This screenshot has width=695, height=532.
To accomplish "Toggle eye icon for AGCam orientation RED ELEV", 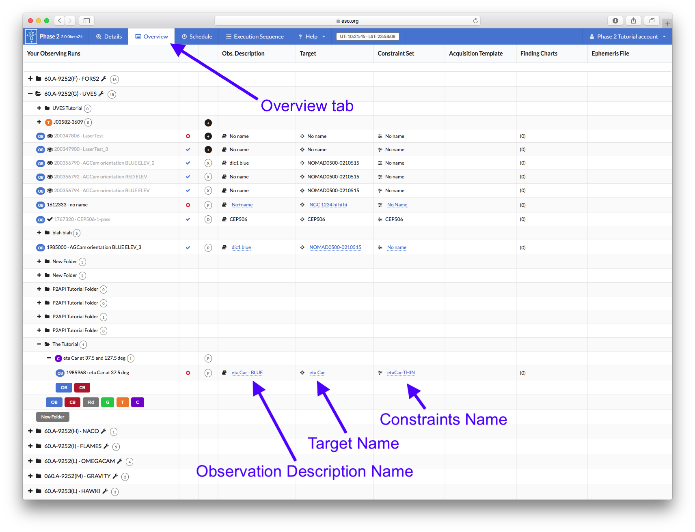I will [x=50, y=177].
